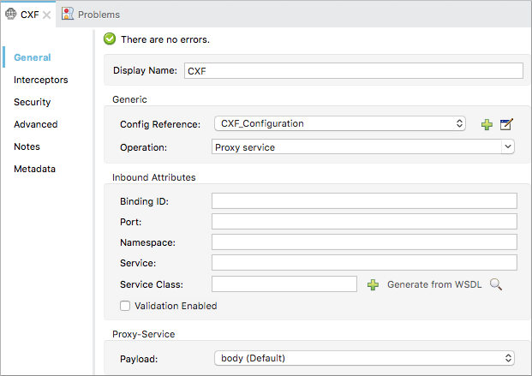Go to the Advanced section

coord(35,124)
